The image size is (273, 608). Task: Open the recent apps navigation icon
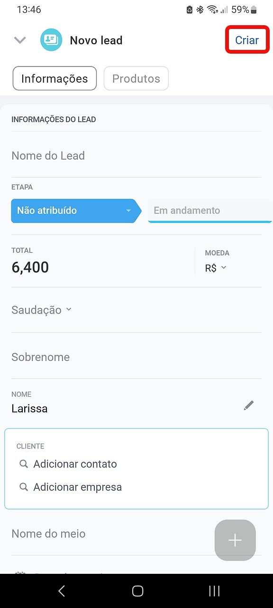pos(214,590)
